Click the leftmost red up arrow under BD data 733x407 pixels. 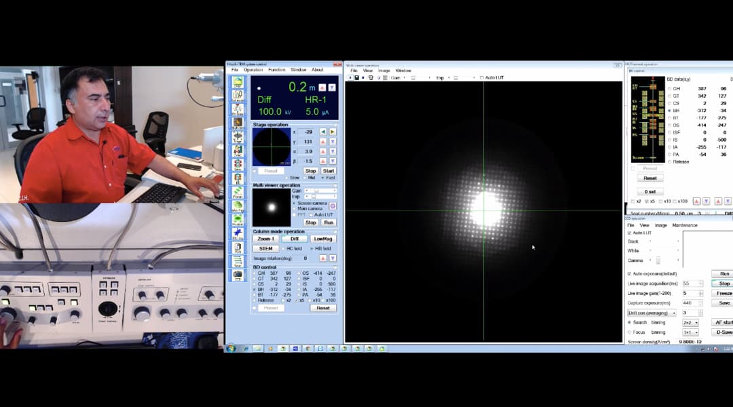pyautogui.click(x=696, y=201)
